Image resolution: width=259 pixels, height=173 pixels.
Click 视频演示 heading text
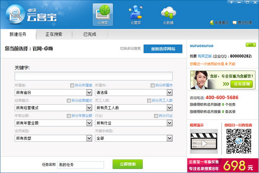(196, 125)
